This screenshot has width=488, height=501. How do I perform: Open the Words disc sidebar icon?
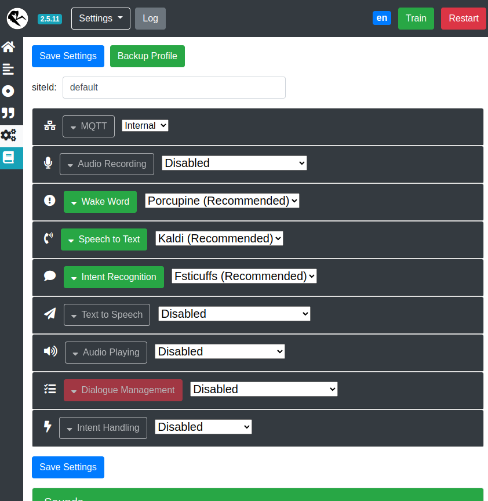(x=8, y=91)
